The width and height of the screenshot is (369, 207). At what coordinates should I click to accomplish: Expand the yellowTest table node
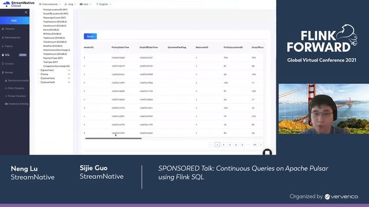point(39,78)
